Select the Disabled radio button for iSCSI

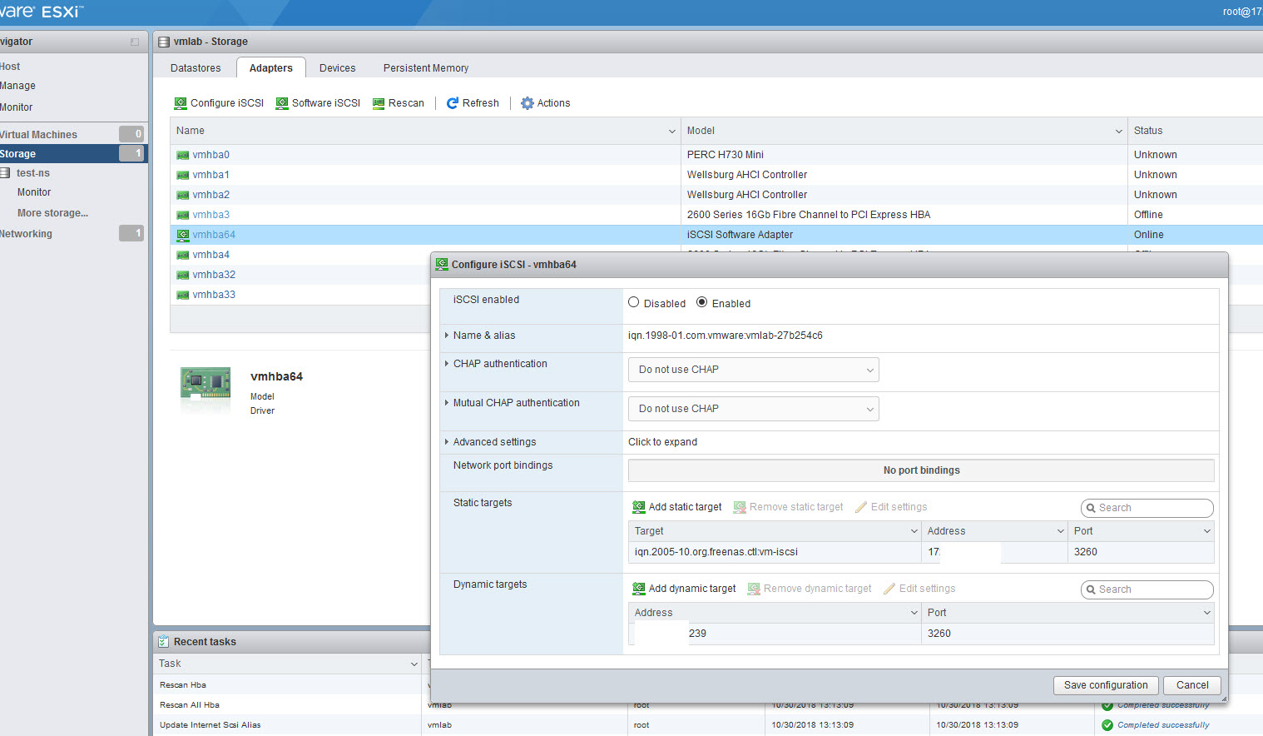pyautogui.click(x=634, y=303)
